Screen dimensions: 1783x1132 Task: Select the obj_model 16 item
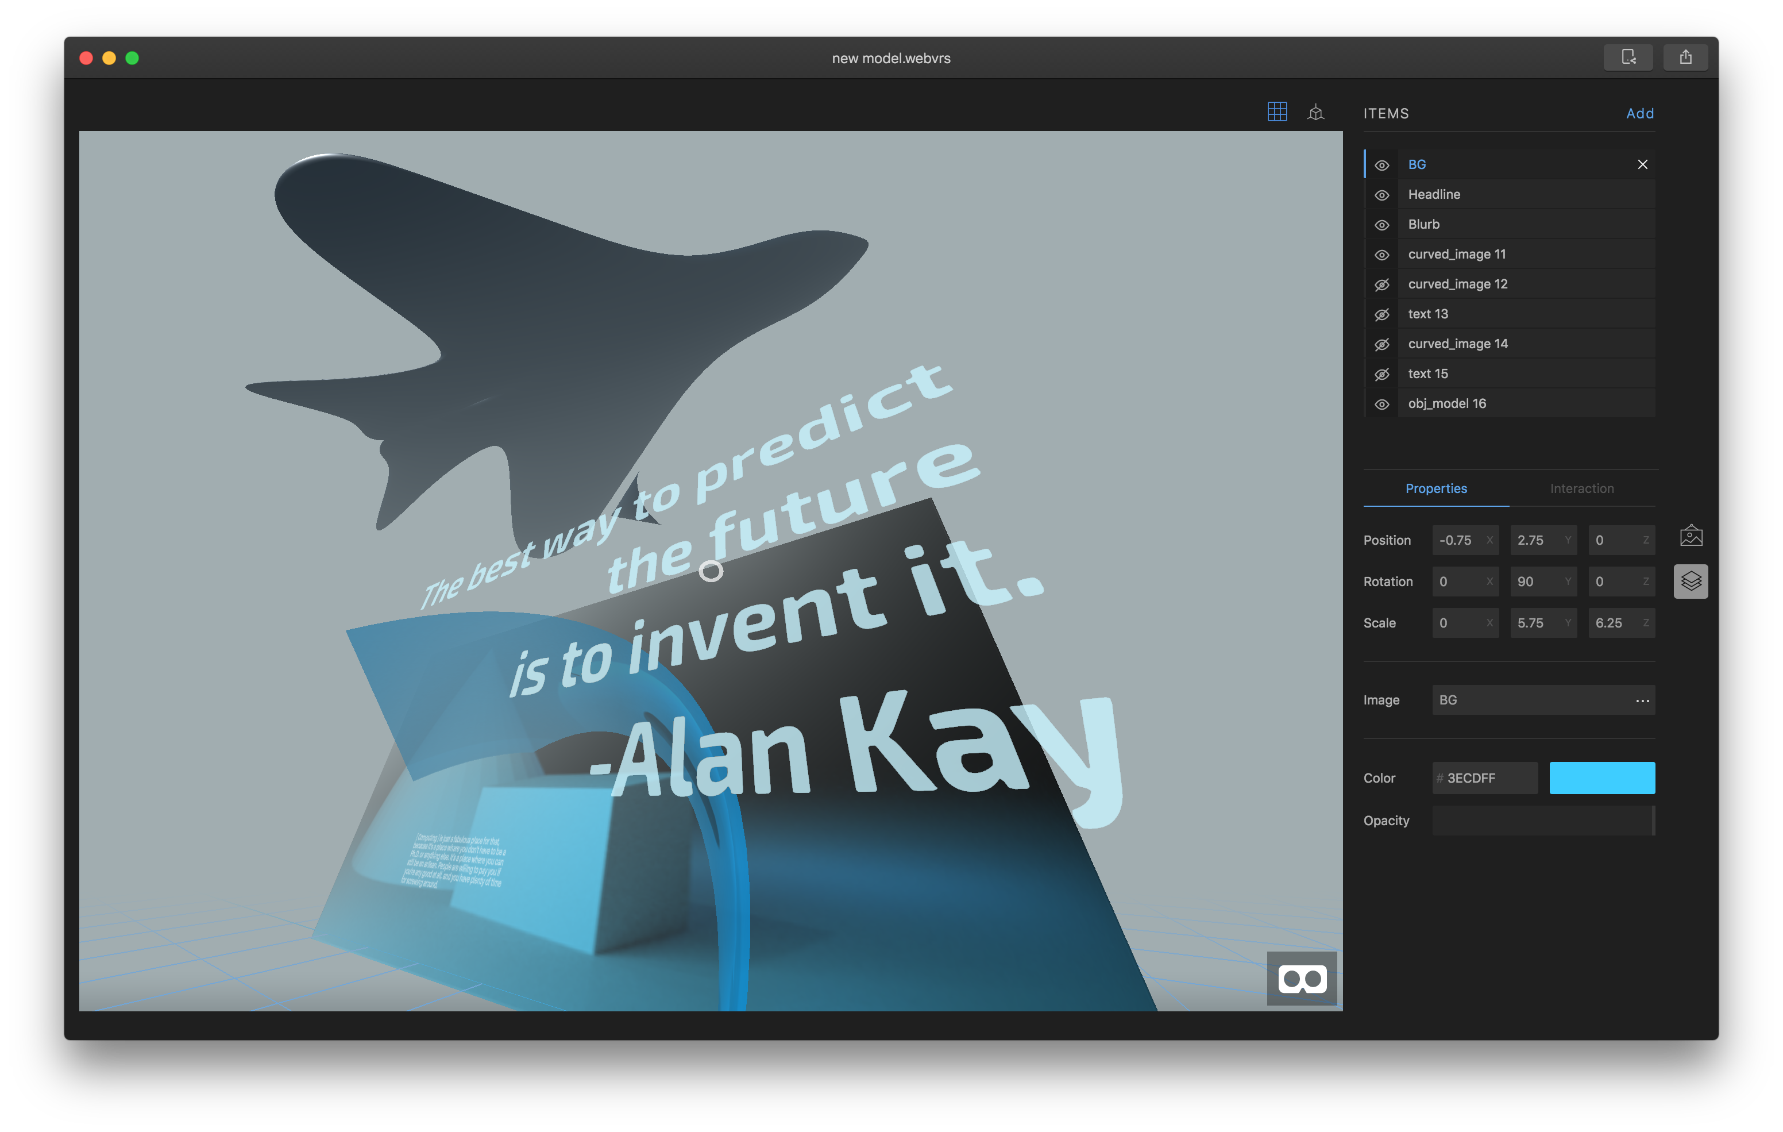point(1447,403)
